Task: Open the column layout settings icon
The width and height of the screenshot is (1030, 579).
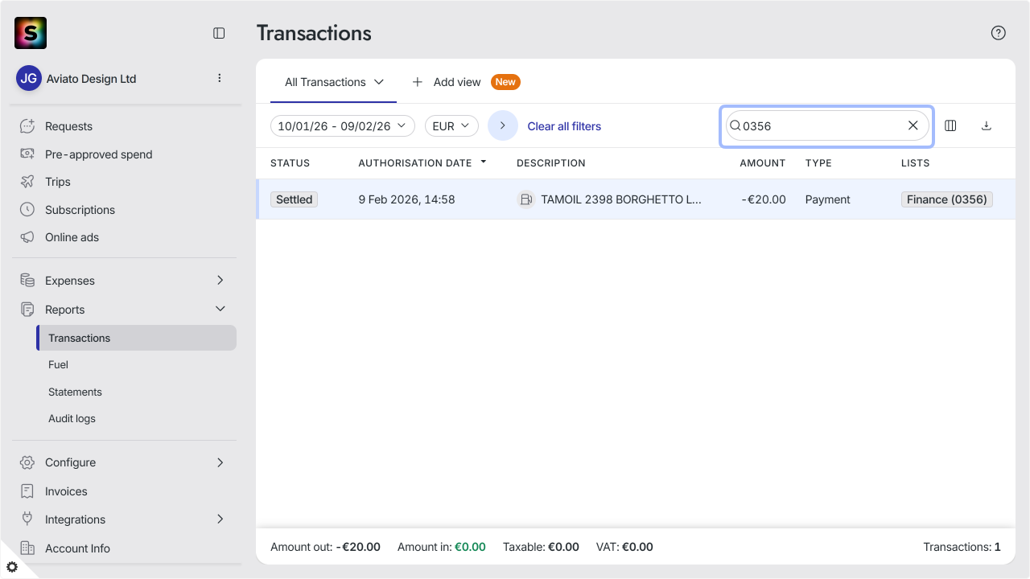Action: pyautogui.click(x=950, y=125)
